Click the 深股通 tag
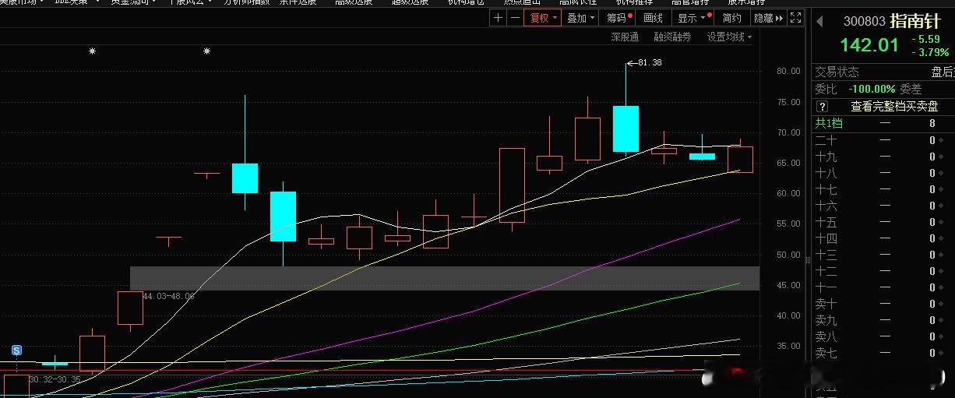The height and width of the screenshot is (398, 955). coord(624,37)
